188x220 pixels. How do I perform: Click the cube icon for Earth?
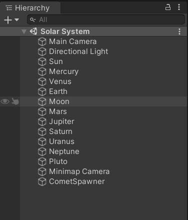(x=42, y=91)
